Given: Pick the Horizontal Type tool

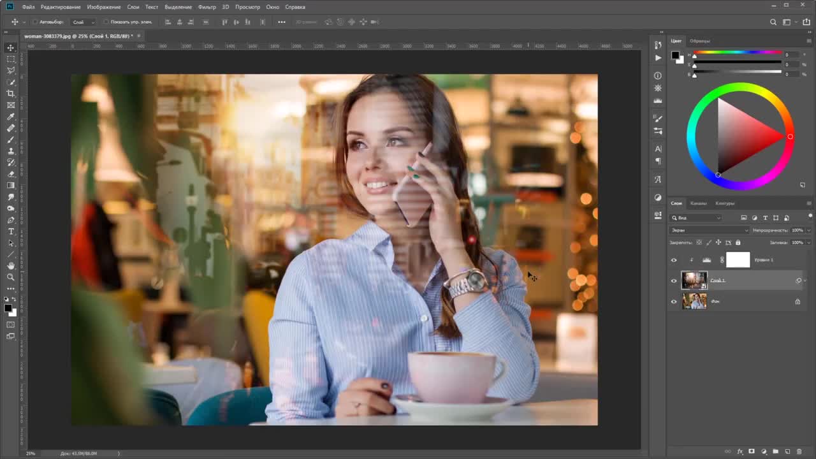Looking at the screenshot, I should (x=11, y=231).
